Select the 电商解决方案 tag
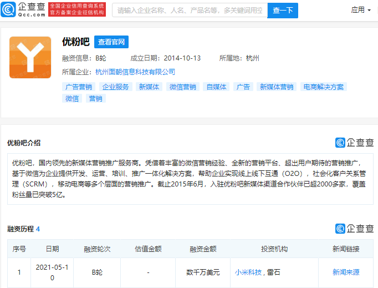The width and height of the screenshot is (378, 288). (324, 87)
